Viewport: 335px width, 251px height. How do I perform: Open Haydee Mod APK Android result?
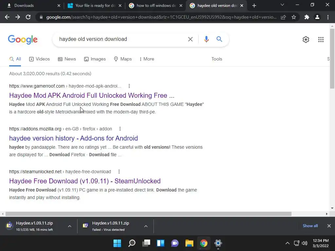[92, 95]
